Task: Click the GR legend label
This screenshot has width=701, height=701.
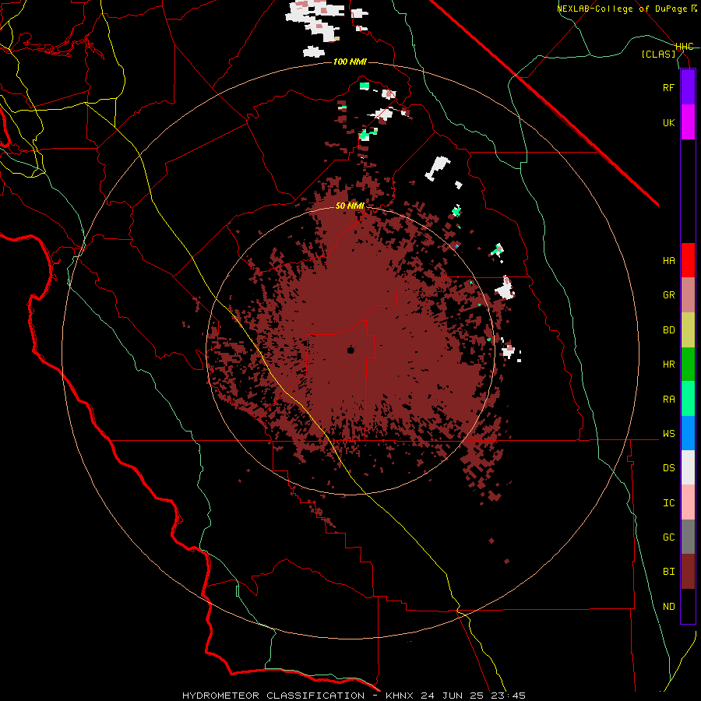Action: click(x=668, y=295)
